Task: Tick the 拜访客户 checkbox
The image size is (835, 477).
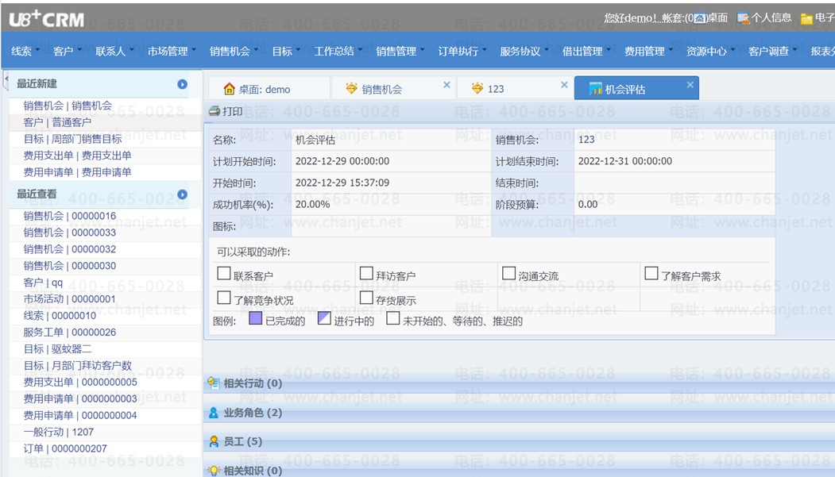Action: (366, 274)
